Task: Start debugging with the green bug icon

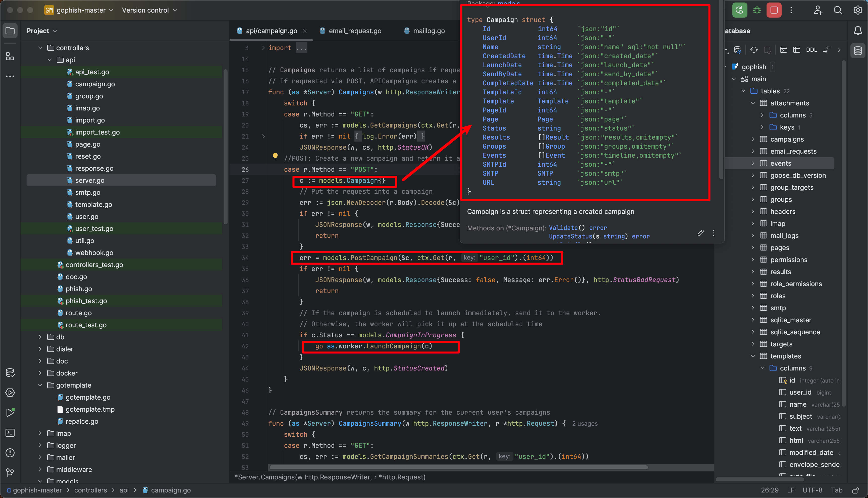Action: click(x=757, y=10)
